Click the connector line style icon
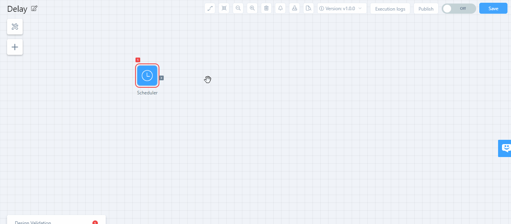 [x=210, y=8]
